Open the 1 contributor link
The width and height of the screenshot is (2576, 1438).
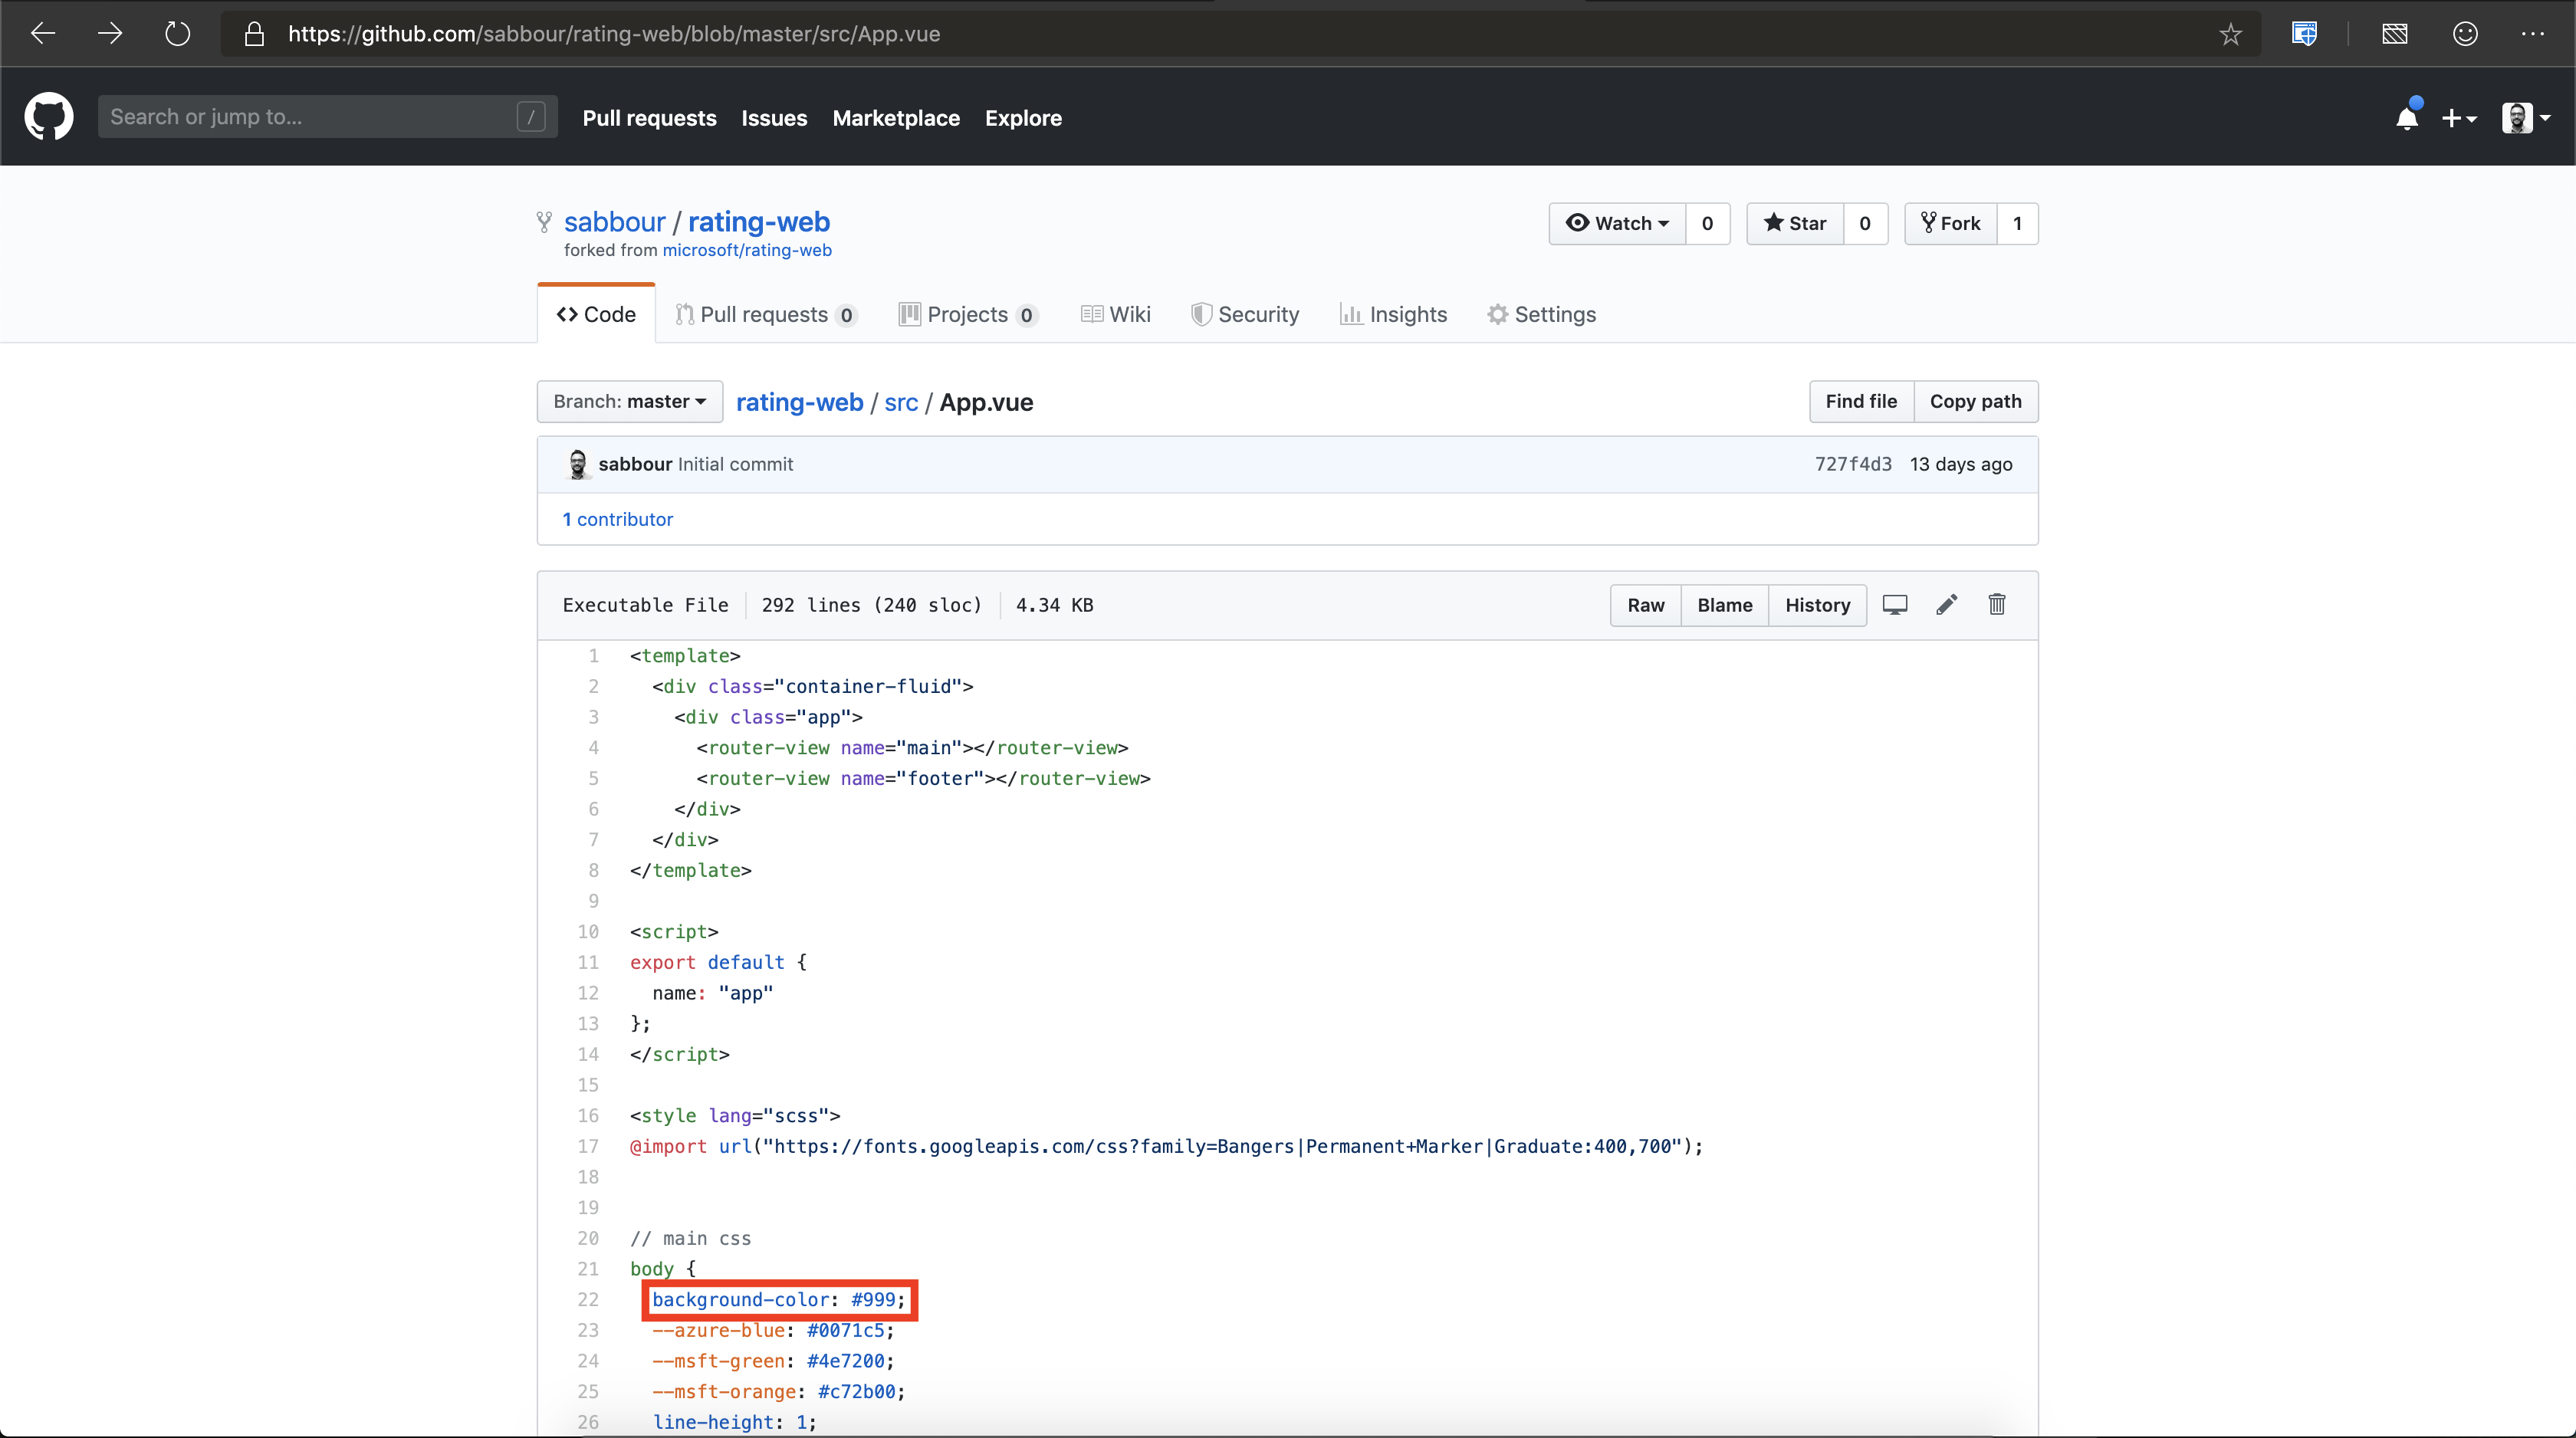pos(617,519)
